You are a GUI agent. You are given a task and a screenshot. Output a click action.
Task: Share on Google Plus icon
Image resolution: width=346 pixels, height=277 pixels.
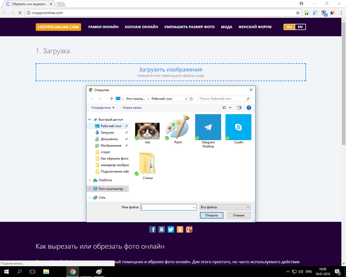[x=189, y=229]
